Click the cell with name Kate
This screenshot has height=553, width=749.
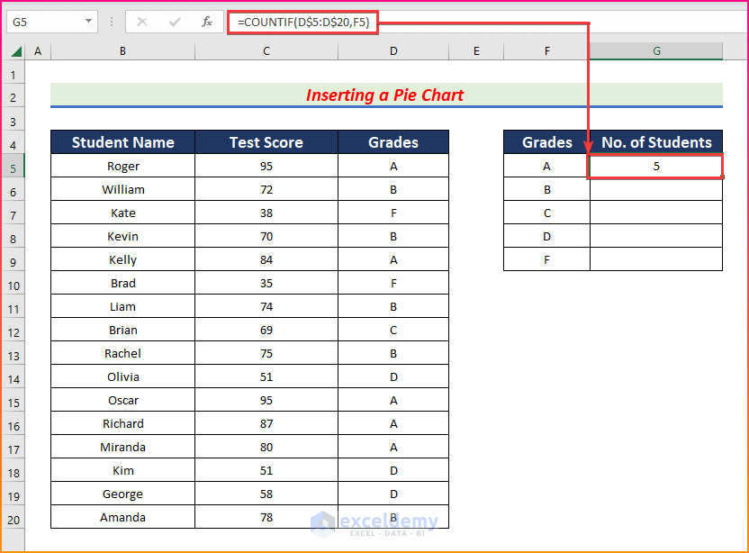pos(122,213)
